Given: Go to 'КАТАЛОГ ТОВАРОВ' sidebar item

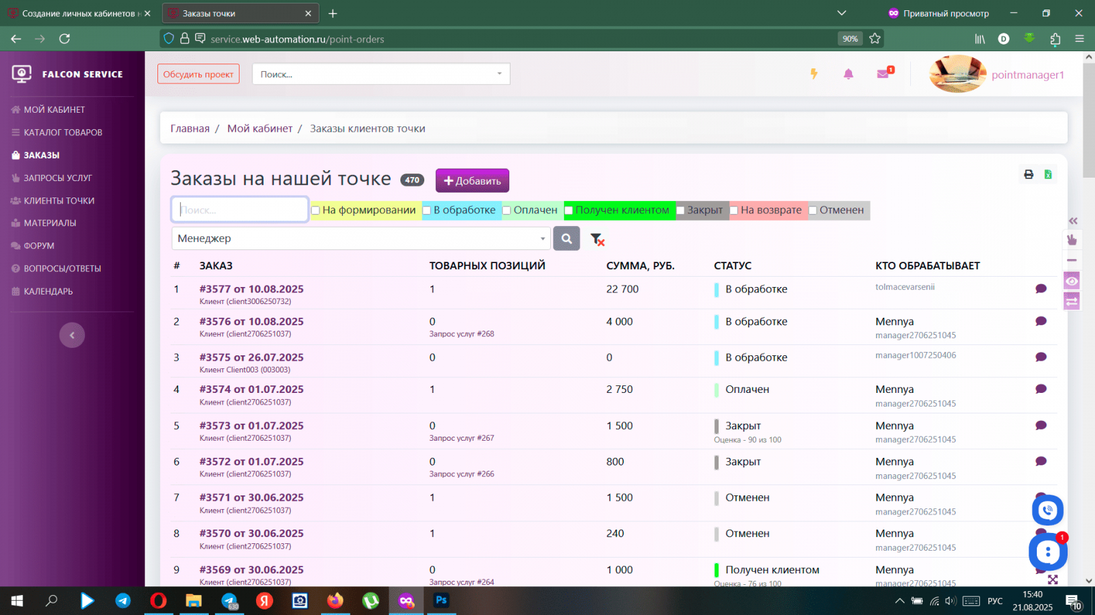Looking at the screenshot, I should pos(57,133).
